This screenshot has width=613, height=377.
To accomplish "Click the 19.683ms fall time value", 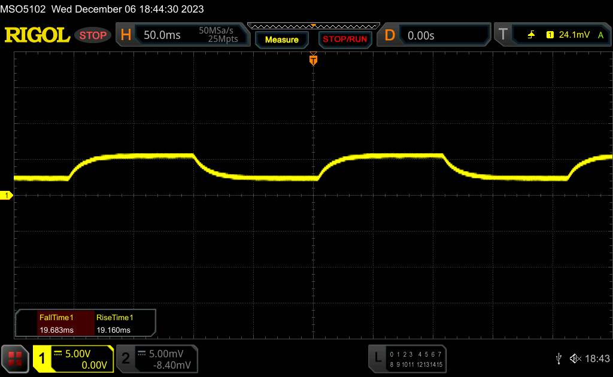I will coord(56,330).
